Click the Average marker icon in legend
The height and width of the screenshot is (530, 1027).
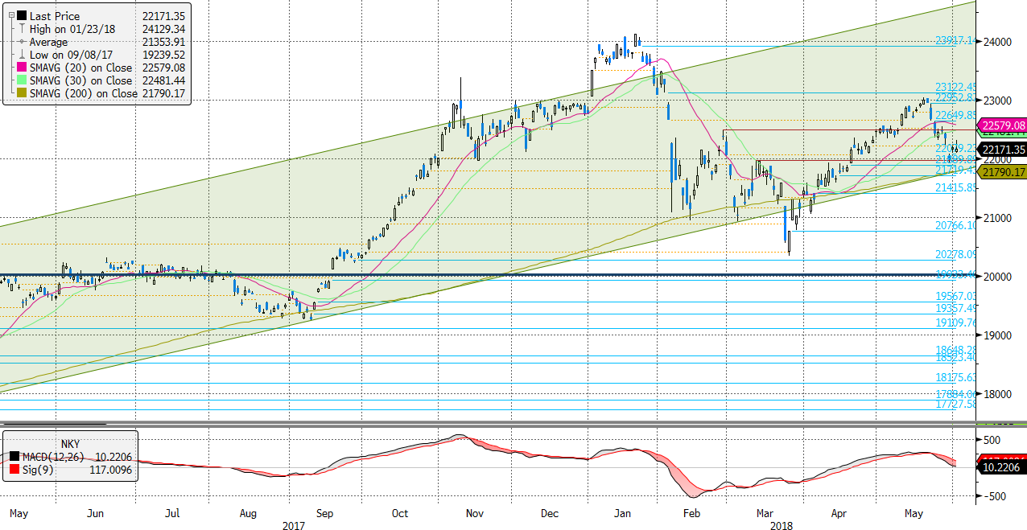[x=21, y=42]
